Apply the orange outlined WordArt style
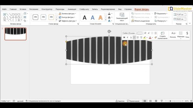Viewport: 193px width, 108px height. (x=100, y=18)
